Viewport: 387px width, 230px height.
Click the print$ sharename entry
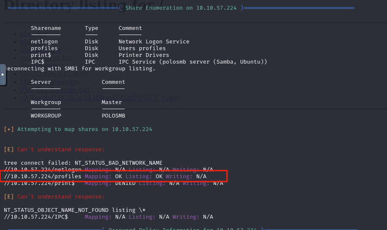coord(41,55)
